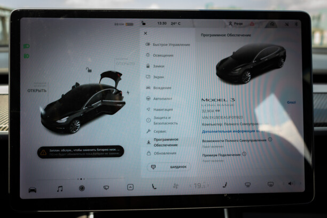Screen dimensions: 327x218
Task: Tap the volume speaker icon
Action: pyautogui.click(x=291, y=183)
